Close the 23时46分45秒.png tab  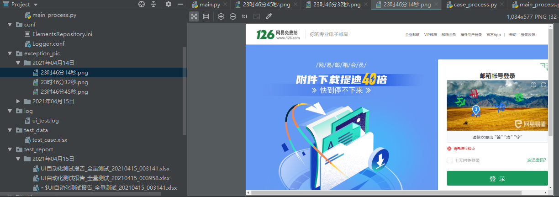coord(296,5)
